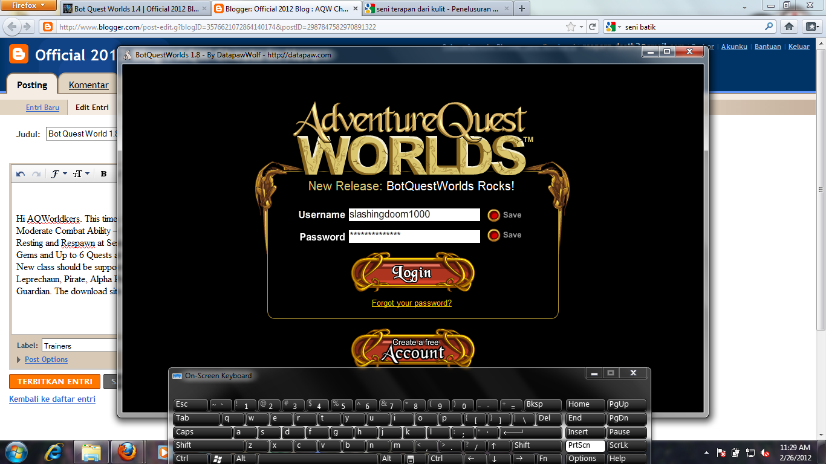Open the Akunku link
The width and height of the screenshot is (826, 464).
click(734, 47)
